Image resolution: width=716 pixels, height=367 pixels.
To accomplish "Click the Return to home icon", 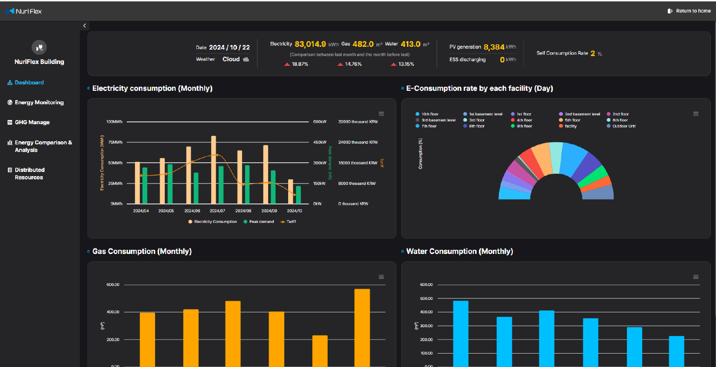I will [x=670, y=11].
